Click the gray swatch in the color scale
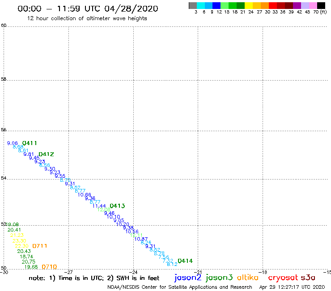The height and width of the screenshot is (291, 331). point(193,5)
